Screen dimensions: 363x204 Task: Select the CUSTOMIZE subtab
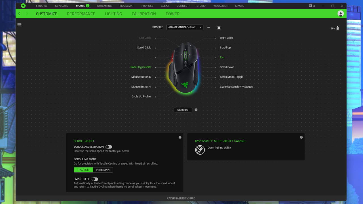(47, 14)
